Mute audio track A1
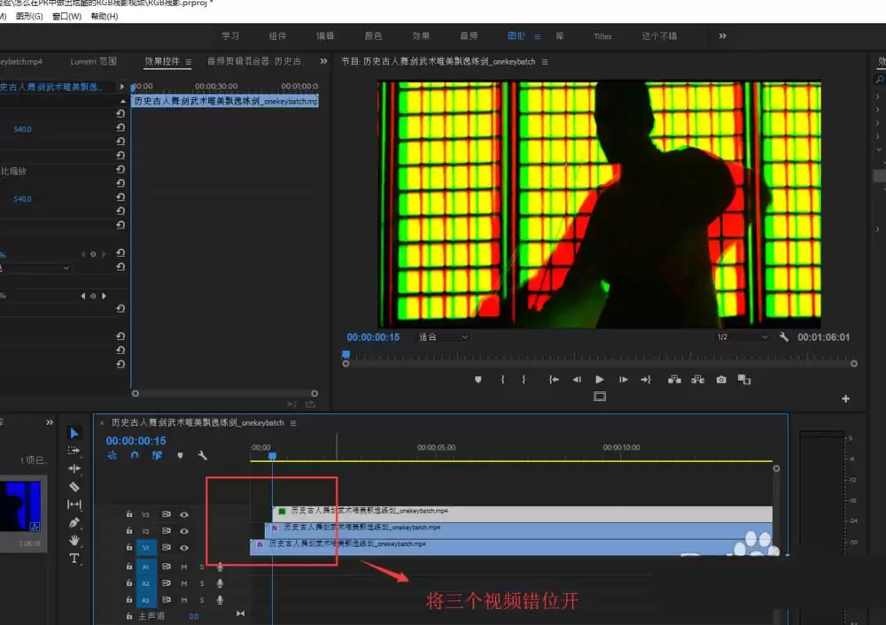The image size is (886, 625). coord(183,567)
